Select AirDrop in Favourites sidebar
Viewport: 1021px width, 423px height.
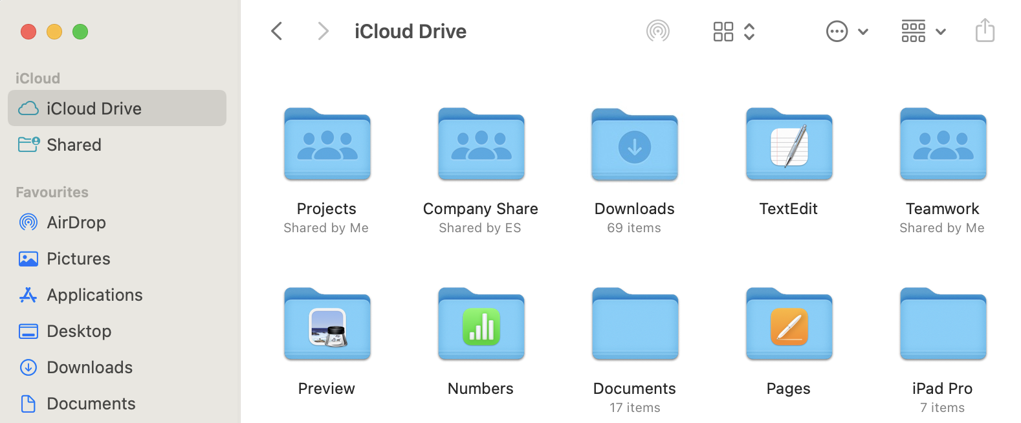76,222
